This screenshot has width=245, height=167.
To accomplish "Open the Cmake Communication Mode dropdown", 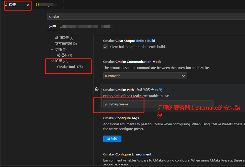I will 145,76.
